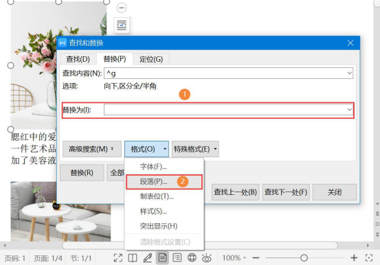The image size is (380, 265).
Task: Click the previous page double arrow on the scrollbar
Action: pyautogui.click(x=377, y=214)
